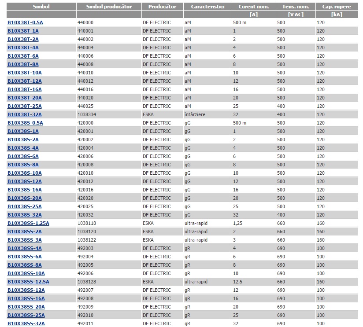Open the B10X38T-2A product link
This screenshot has width=363, height=327.
coord(23,39)
